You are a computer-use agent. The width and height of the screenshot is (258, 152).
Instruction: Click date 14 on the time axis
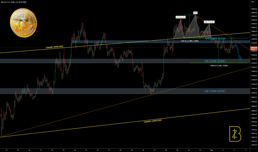click(x=6, y=150)
